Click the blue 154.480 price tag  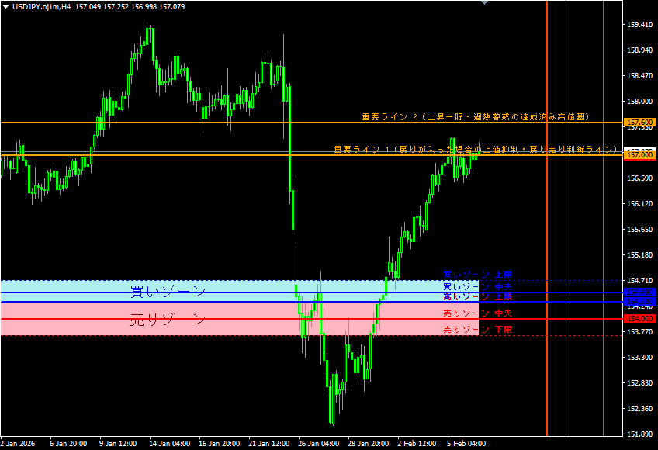point(639,292)
